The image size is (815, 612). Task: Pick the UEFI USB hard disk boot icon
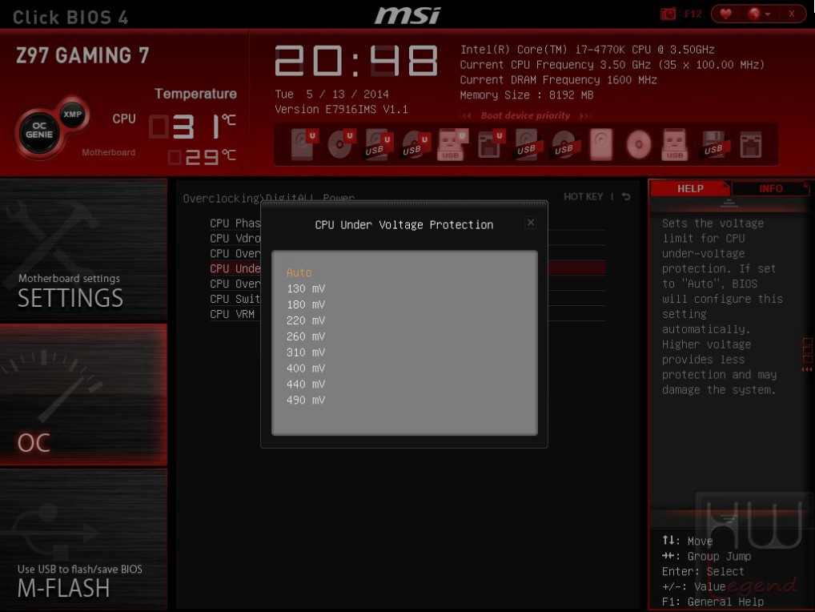pyautogui.click(x=378, y=144)
